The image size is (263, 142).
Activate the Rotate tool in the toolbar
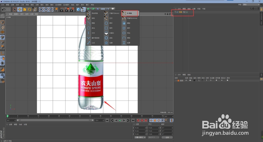(29, 9)
